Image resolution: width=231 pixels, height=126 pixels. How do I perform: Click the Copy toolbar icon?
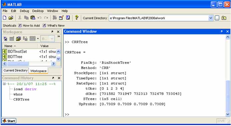26,18
